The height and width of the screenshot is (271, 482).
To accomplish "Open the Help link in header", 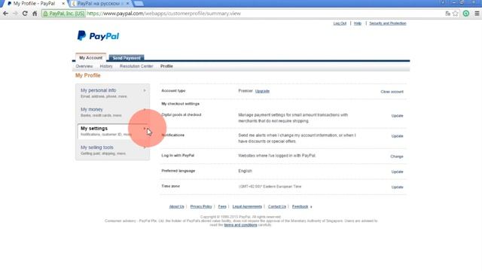I will (x=357, y=23).
